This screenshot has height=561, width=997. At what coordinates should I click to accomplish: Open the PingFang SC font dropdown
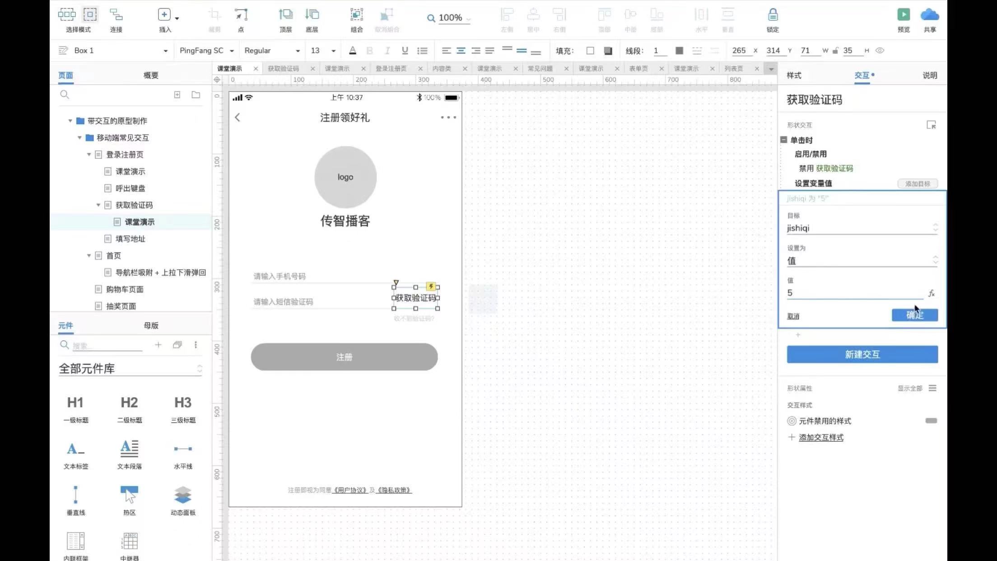coord(206,51)
